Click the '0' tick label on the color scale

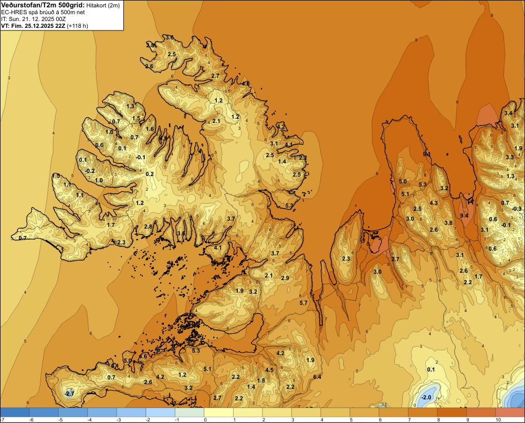click(205, 420)
